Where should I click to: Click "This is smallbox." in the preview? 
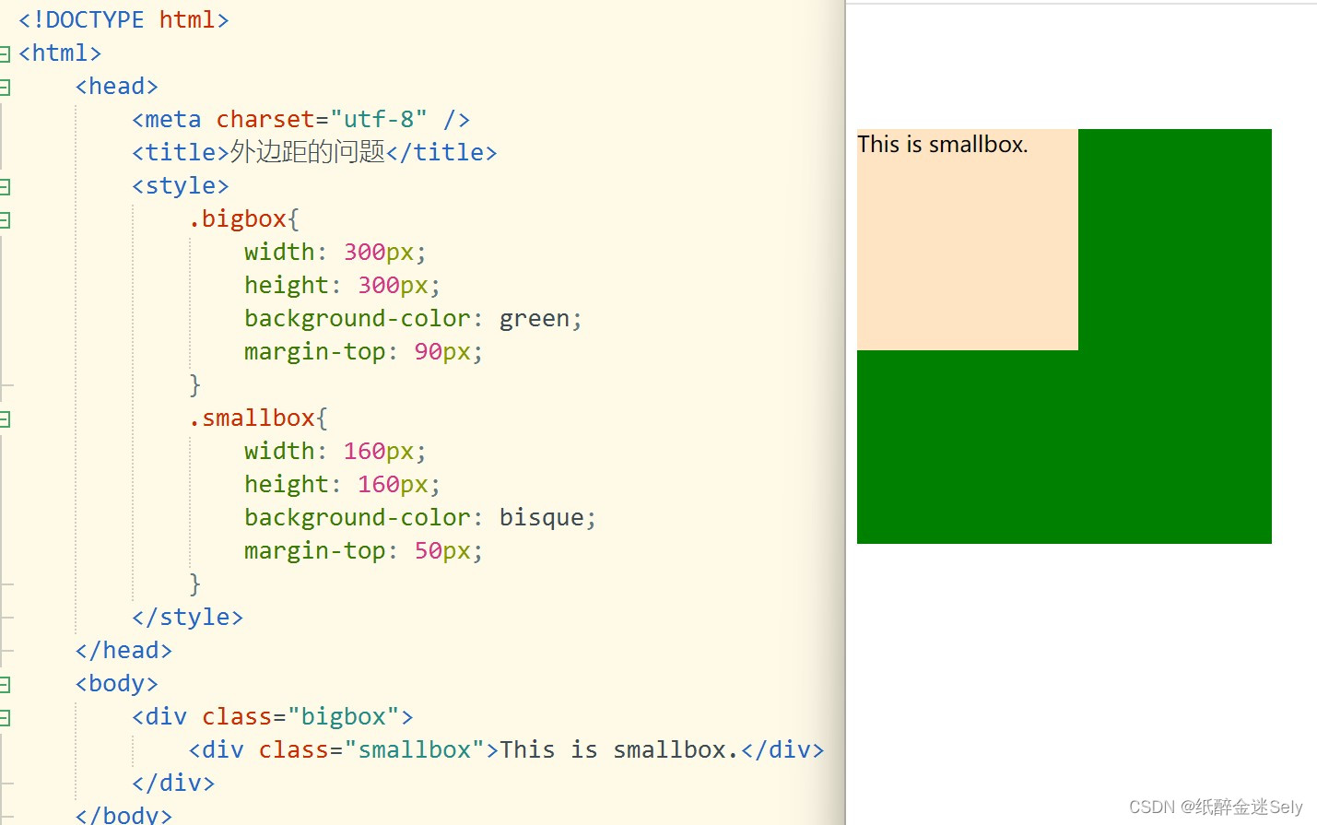click(943, 145)
